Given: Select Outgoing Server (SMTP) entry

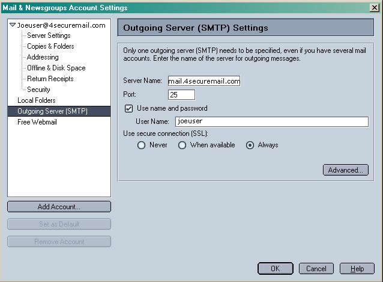Looking at the screenshot, I should tap(52, 111).
